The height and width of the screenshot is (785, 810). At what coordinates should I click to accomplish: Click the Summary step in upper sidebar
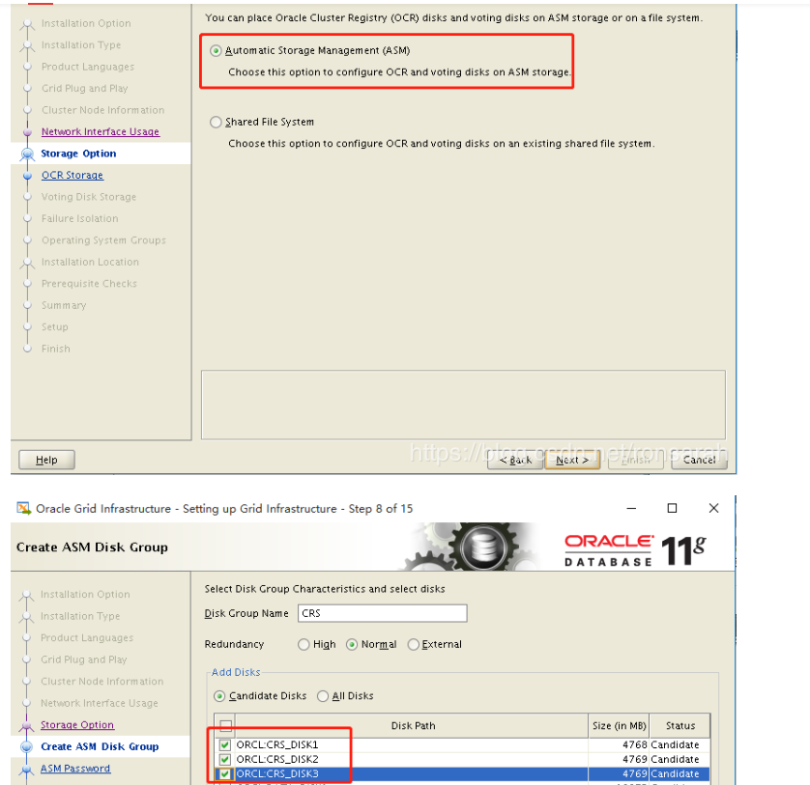64,305
